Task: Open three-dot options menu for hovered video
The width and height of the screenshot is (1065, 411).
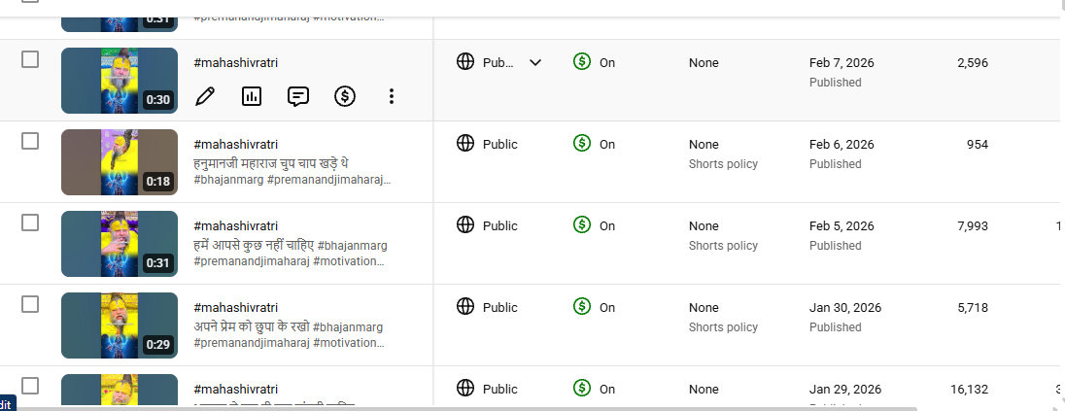Action: pos(391,96)
